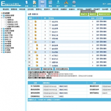Tick the checkbox in row ID 15
This screenshot has height=111, width=111.
tap(50, 45)
